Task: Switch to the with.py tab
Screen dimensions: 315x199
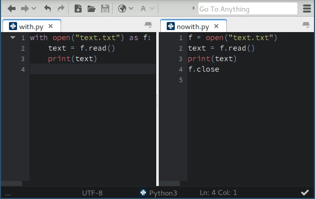Action: [x=32, y=26]
